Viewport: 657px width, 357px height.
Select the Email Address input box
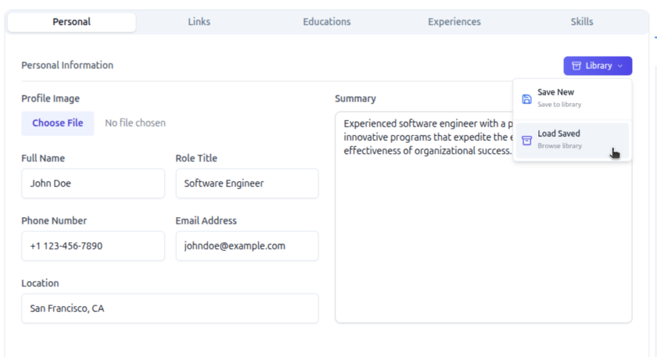[x=247, y=245]
